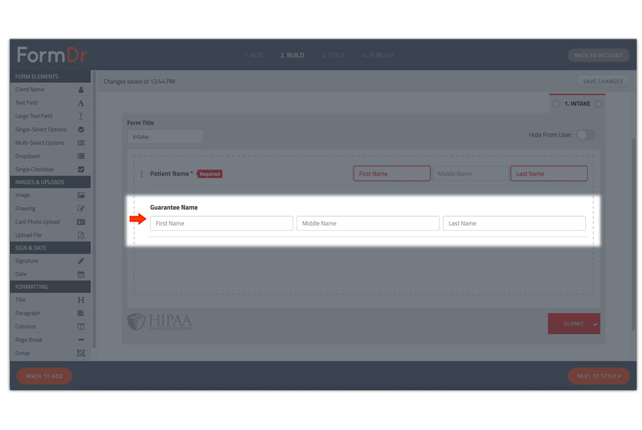Go to next form page arrow
The height and width of the screenshot is (430, 642).
[598, 104]
